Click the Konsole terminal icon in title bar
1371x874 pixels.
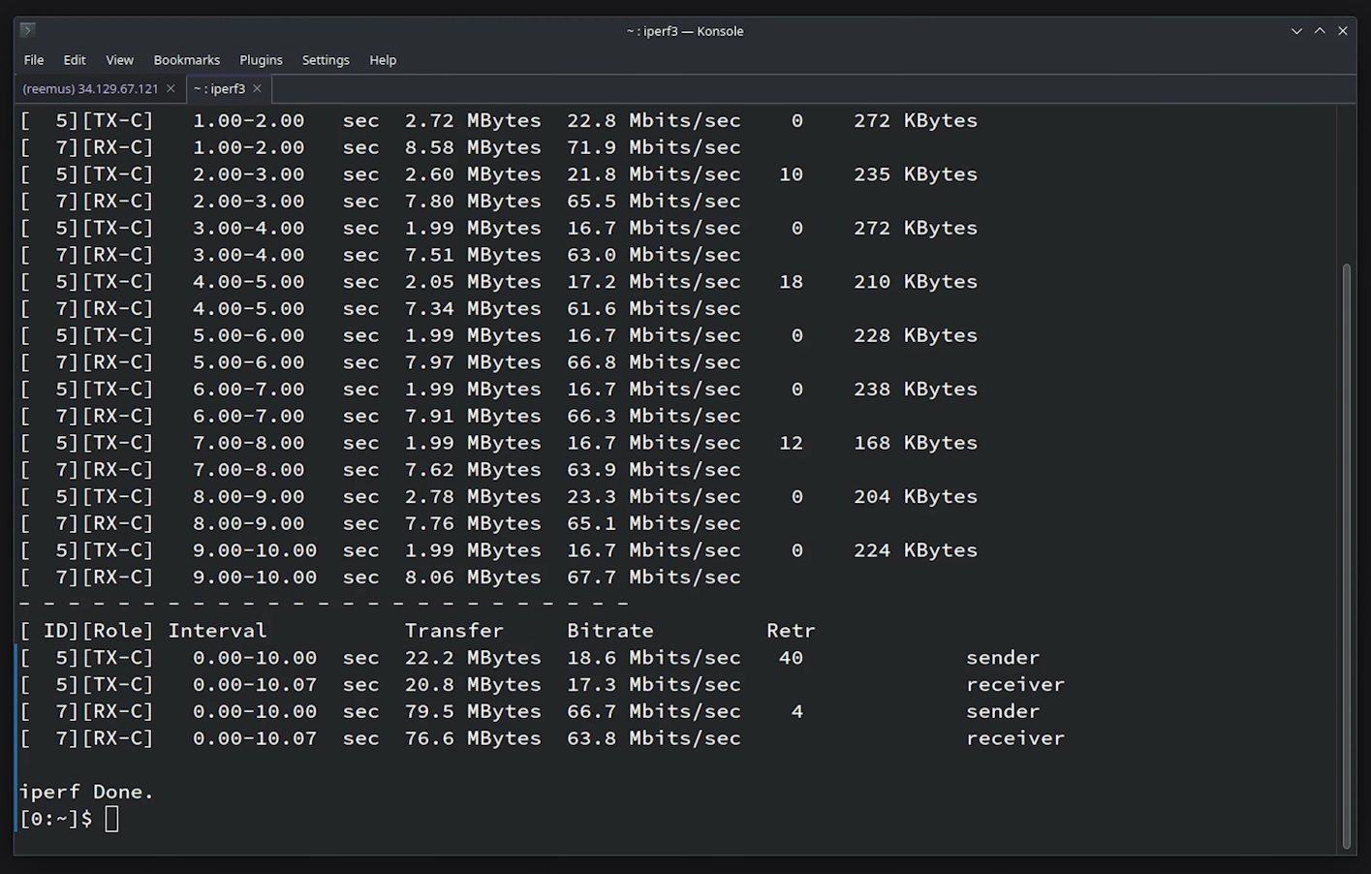coord(27,30)
